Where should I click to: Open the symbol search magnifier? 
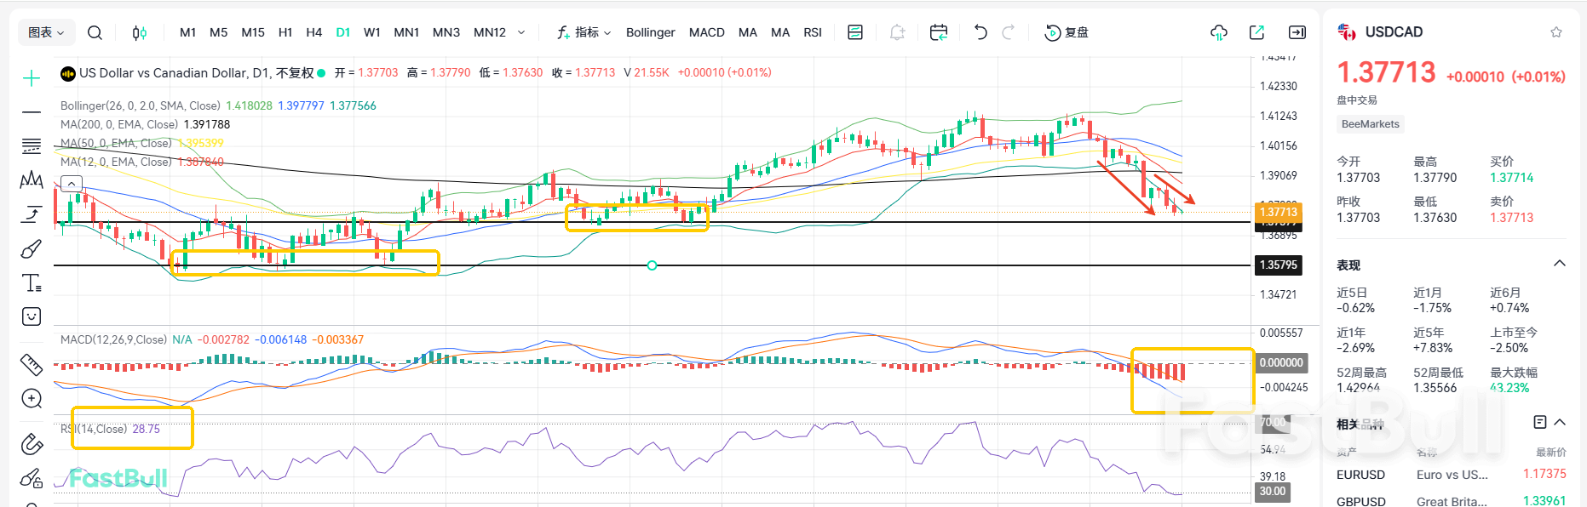[x=95, y=32]
